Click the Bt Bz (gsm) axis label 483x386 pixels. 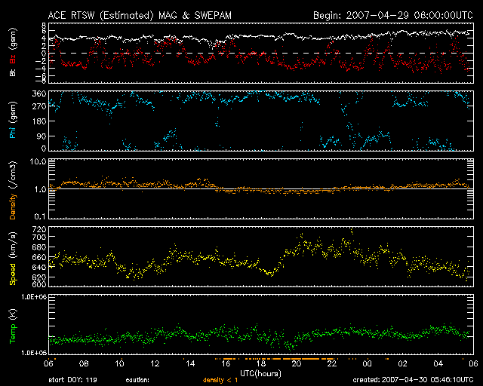(13, 52)
